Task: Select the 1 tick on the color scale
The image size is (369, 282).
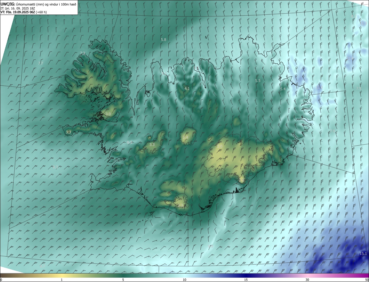Action: coord(62,280)
